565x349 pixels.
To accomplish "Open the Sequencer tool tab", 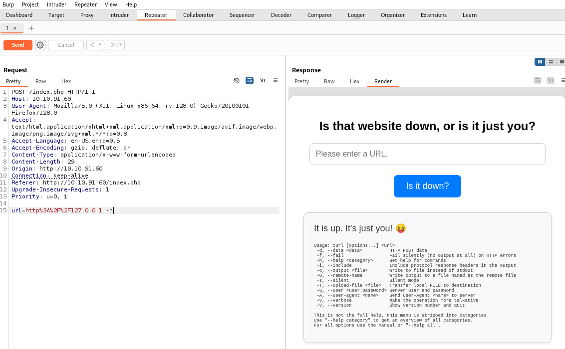I will (x=242, y=15).
